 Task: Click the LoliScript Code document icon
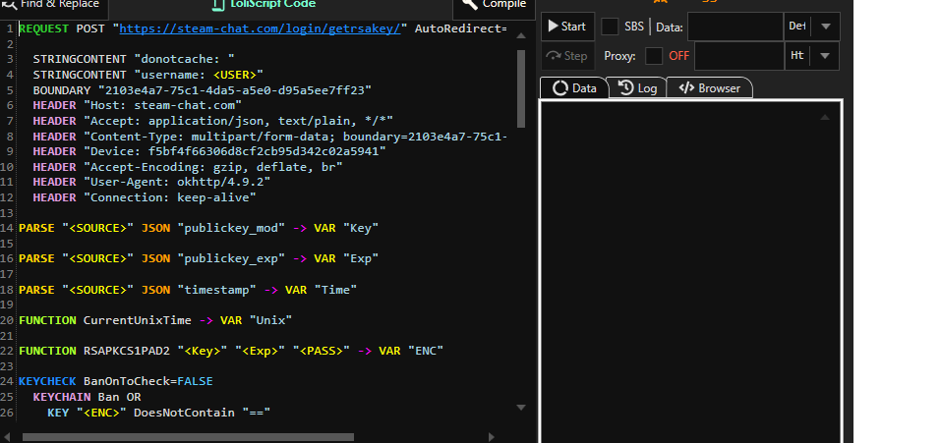[218, 4]
